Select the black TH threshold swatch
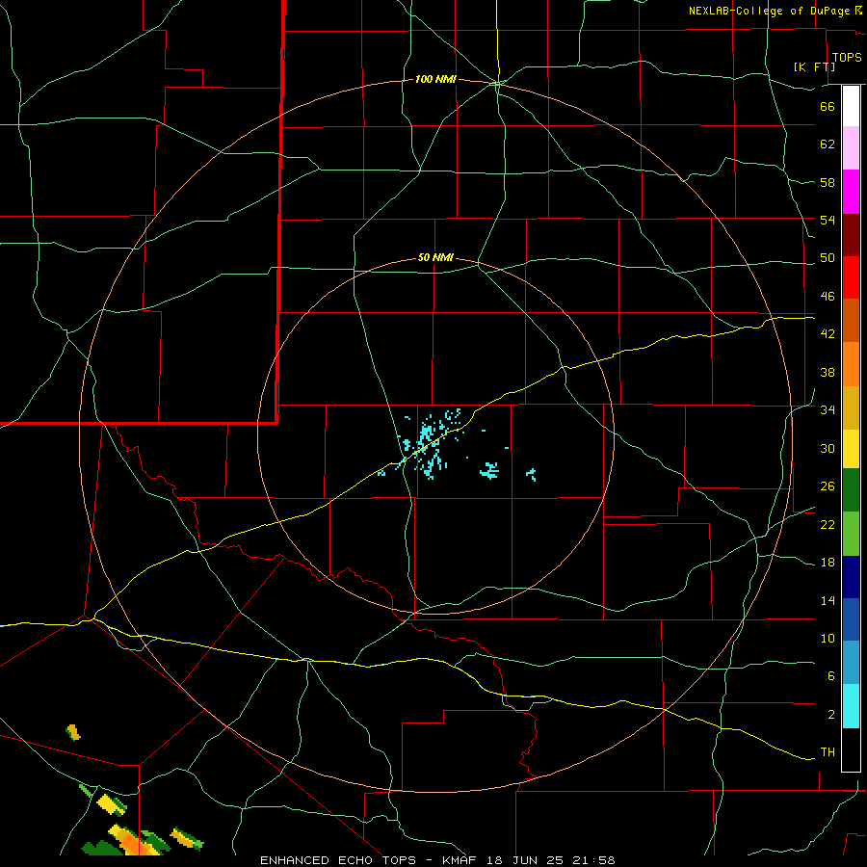 pyautogui.click(x=851, y=749)
